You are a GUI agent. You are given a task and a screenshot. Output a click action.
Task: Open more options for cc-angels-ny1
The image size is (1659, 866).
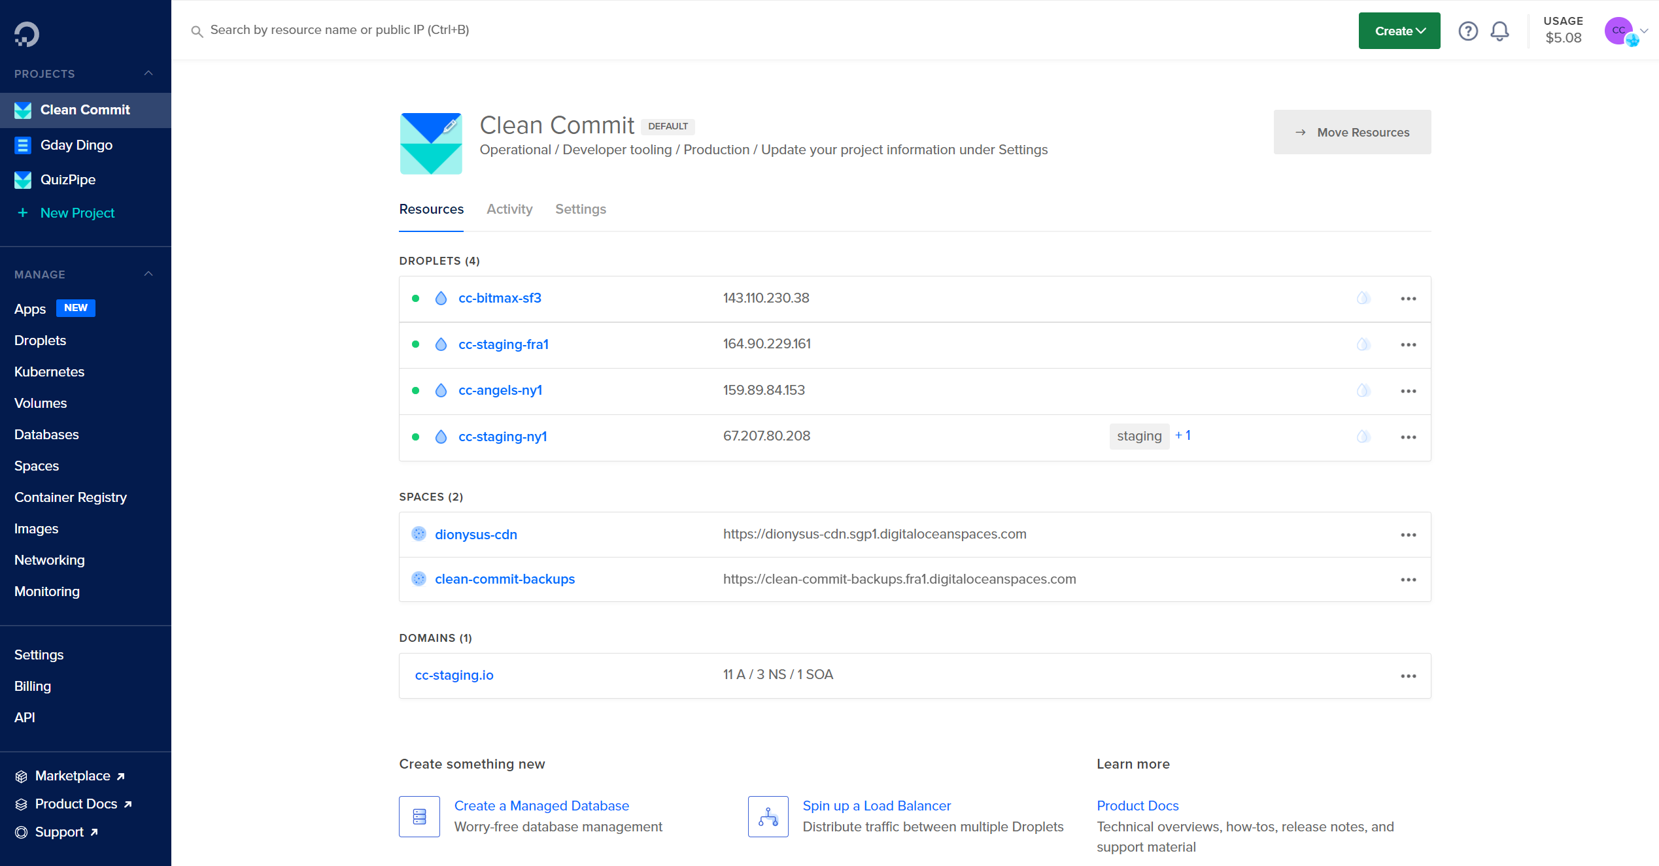[1409, 391]
